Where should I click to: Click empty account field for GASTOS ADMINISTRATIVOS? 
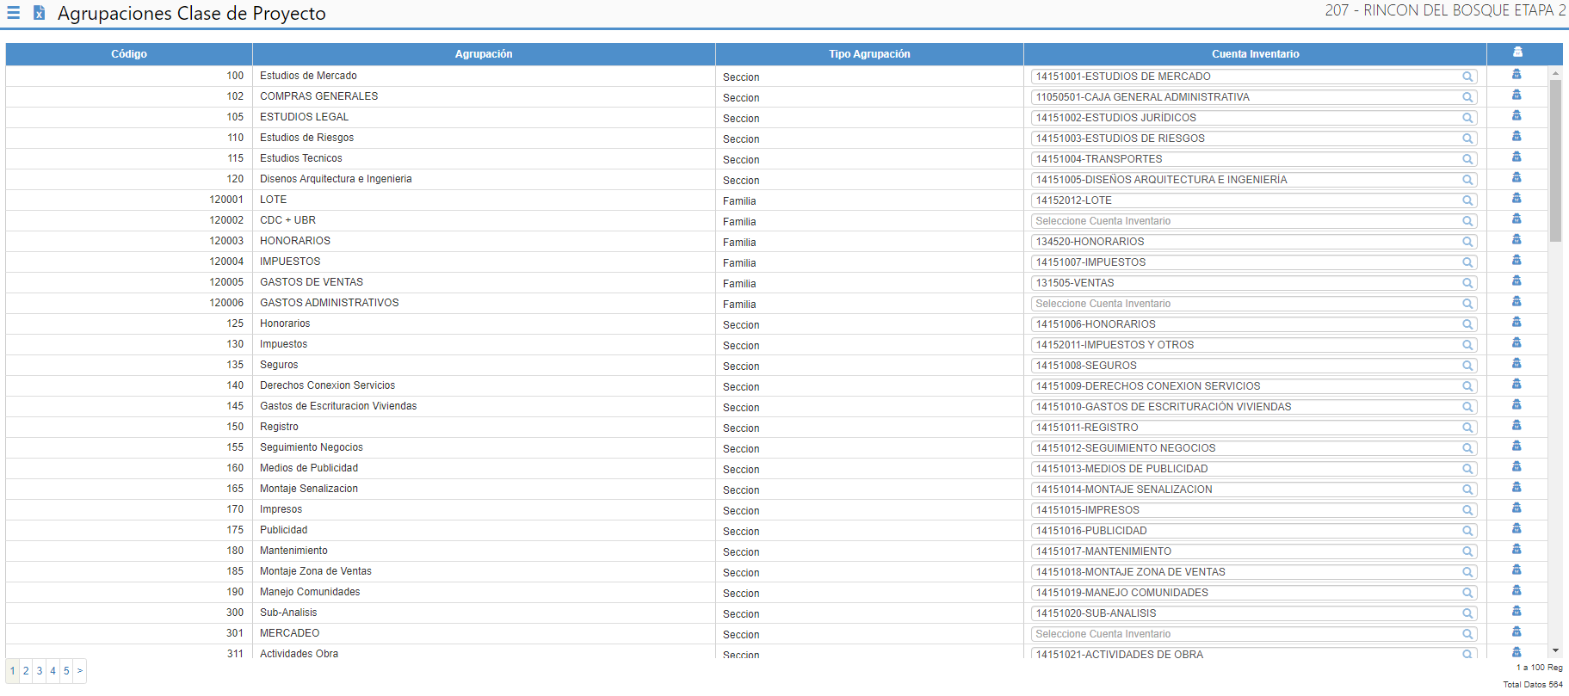(1254, 304)
